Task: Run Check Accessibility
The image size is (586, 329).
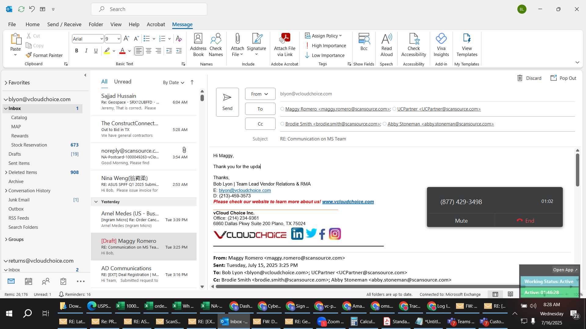Action: (x=414, y=45)
